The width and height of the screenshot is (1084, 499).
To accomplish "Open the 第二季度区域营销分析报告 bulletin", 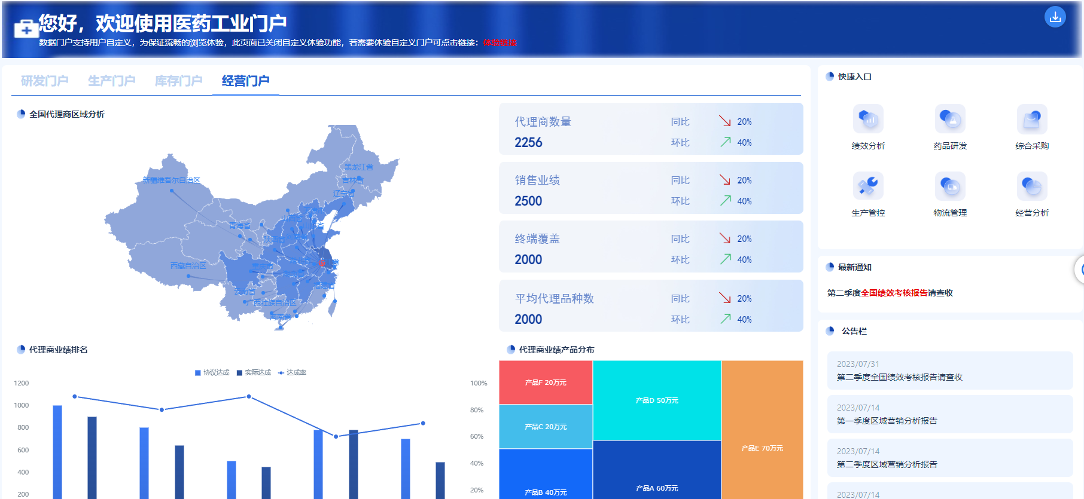I will click(x=950, y=458).
